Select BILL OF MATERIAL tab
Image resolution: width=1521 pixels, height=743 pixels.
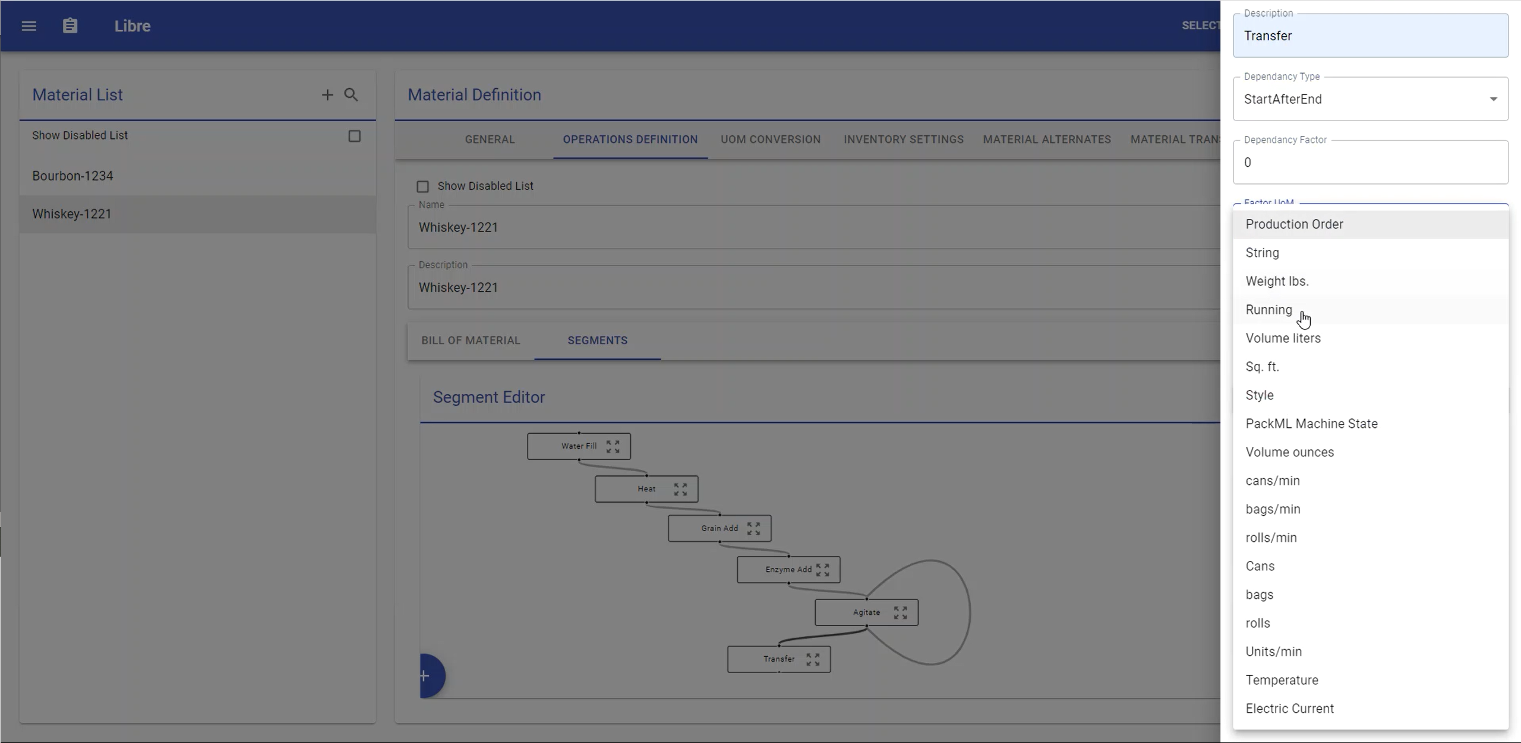tap(471, 340)
